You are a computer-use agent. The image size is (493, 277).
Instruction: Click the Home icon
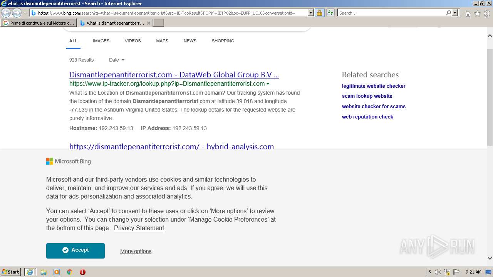click(x=468, y=13)
